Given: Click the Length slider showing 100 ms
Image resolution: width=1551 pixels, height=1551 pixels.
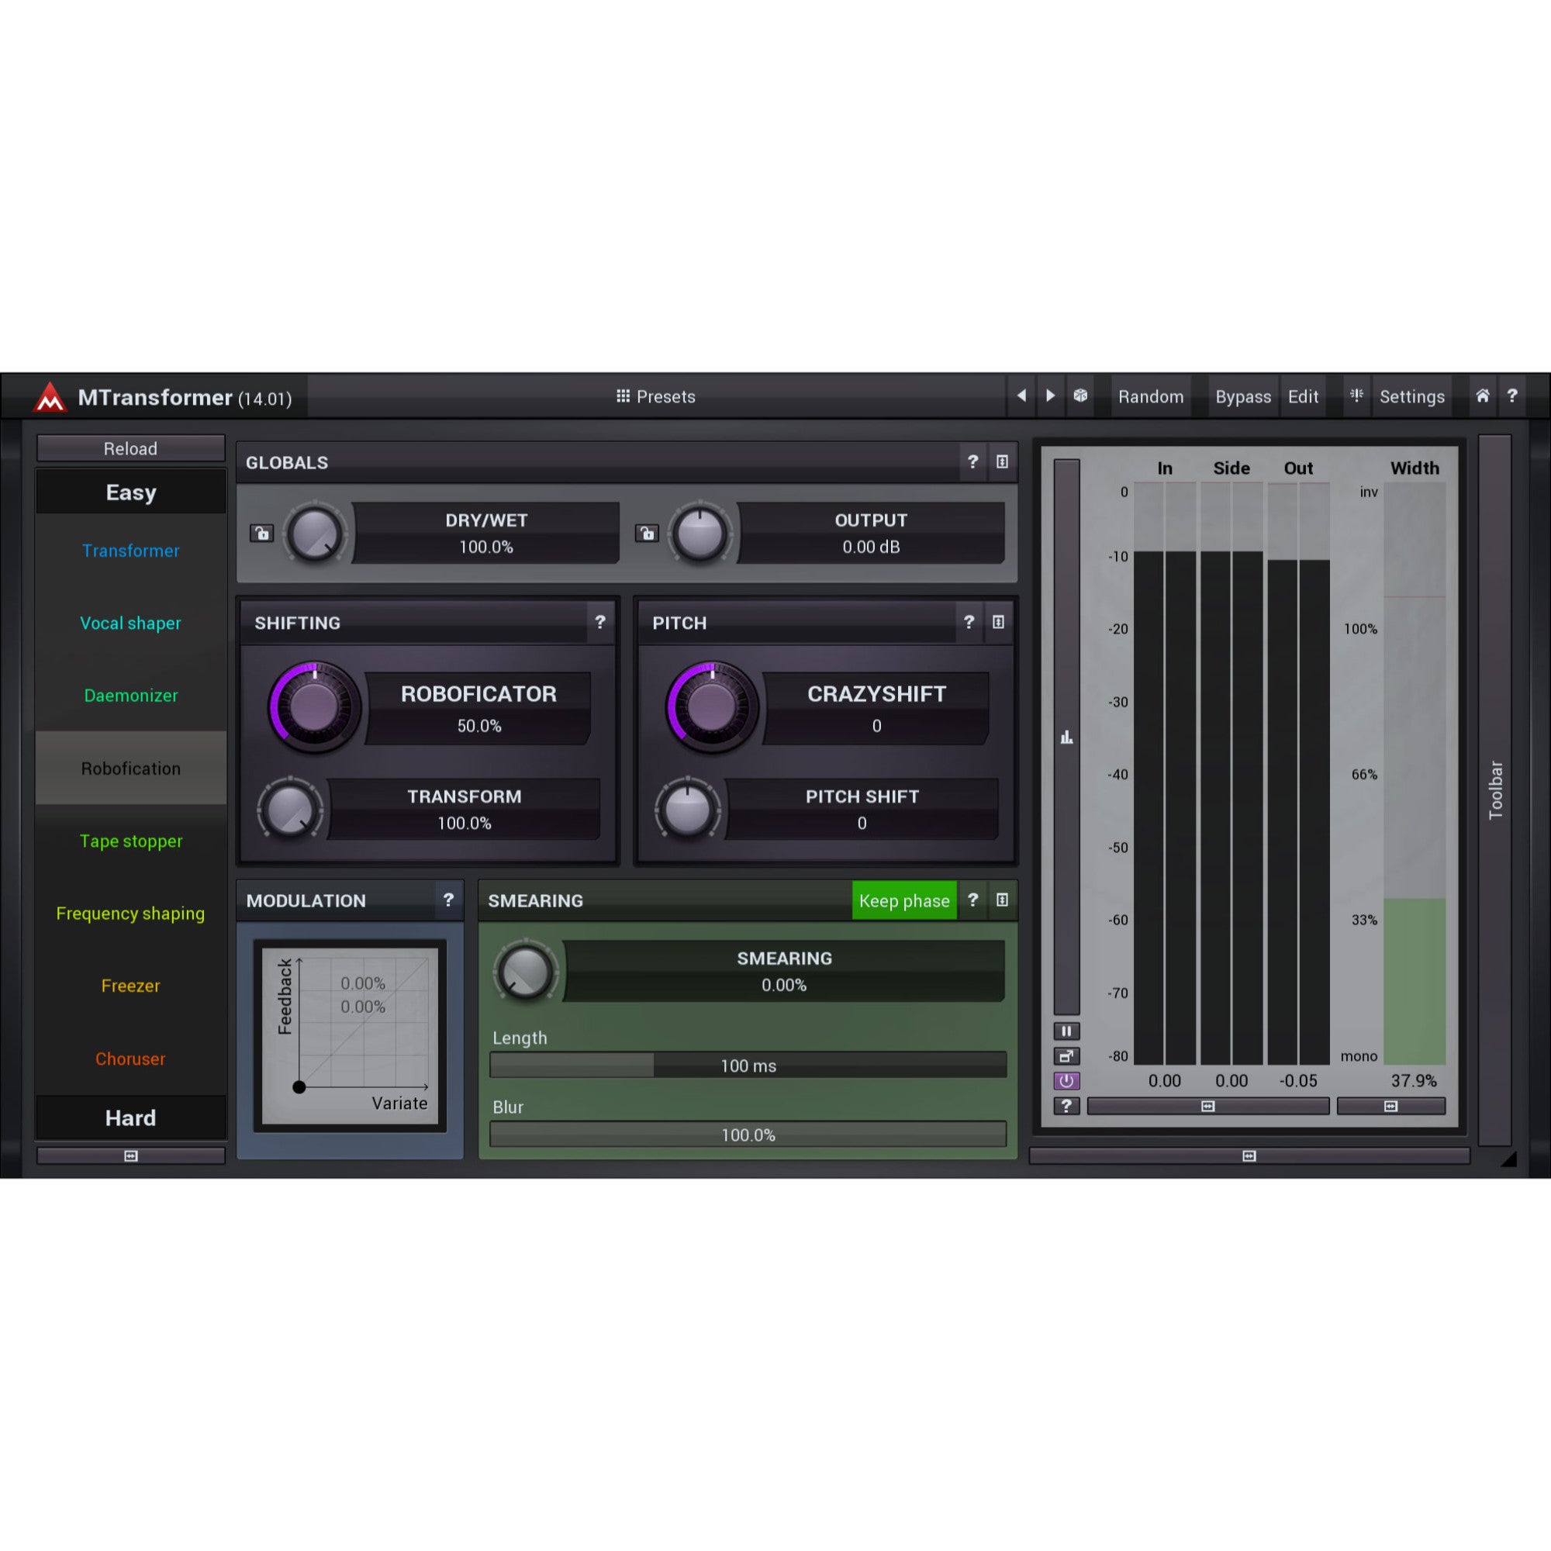Looking at the screenshot, I should point(748,1066).
